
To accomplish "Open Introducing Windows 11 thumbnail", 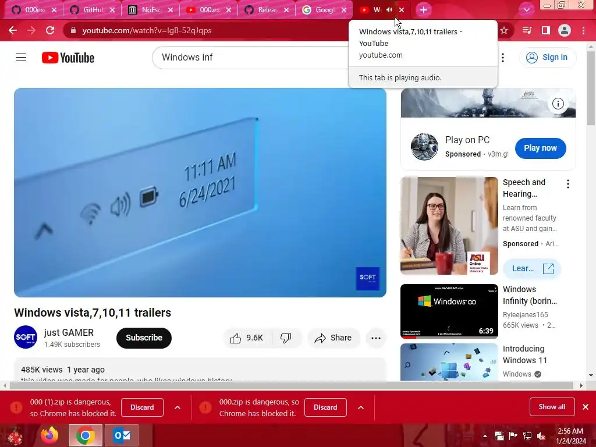I will pos(449,362).
